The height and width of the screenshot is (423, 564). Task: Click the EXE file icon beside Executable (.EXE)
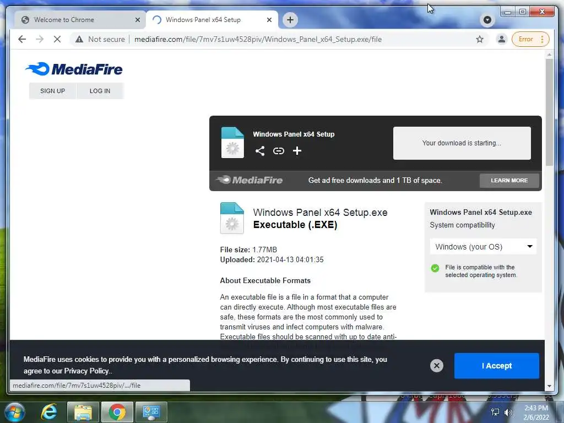232,218
